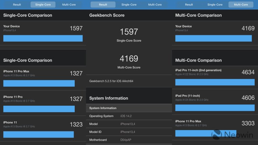Screen dimensions: 258x145
Task: Open Multi-Core tab in middle panel
Action: (155, 5)
